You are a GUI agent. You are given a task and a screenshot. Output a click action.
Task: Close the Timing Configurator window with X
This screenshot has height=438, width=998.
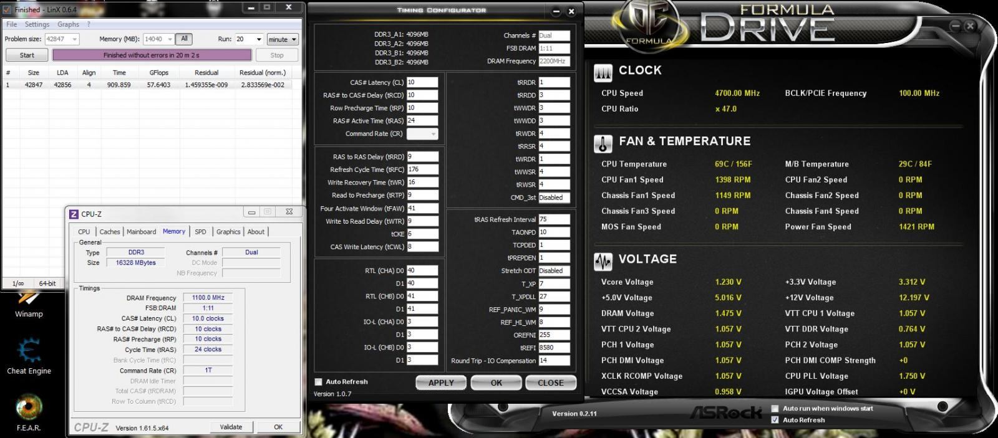click(571, 11)
